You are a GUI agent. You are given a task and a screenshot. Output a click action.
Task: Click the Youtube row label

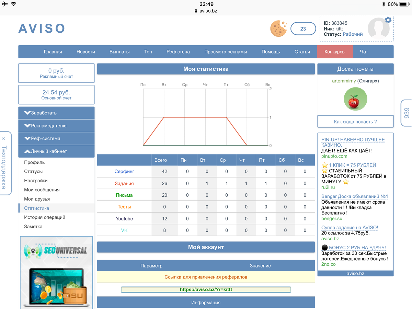[124, 219]
